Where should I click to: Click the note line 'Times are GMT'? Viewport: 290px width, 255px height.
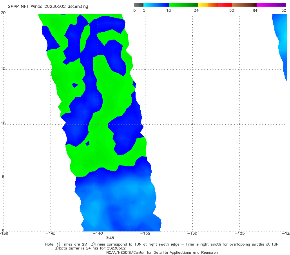click(x=75, y=244)
